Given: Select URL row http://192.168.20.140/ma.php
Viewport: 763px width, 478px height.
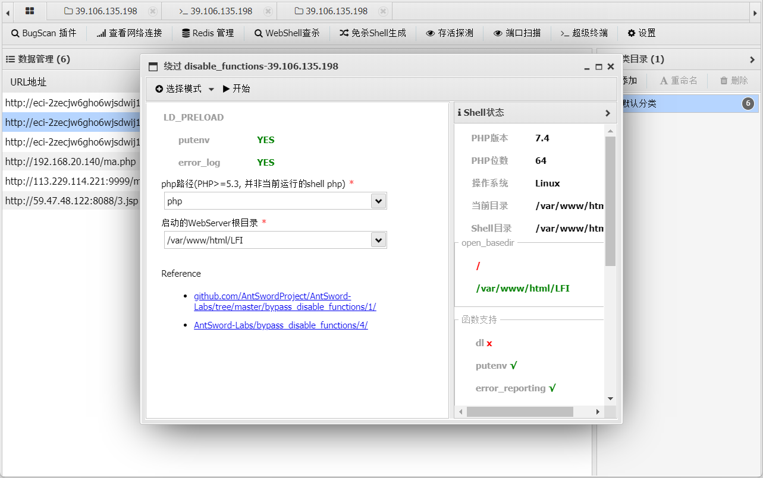Looking at the screenshot, I should 71,162.
